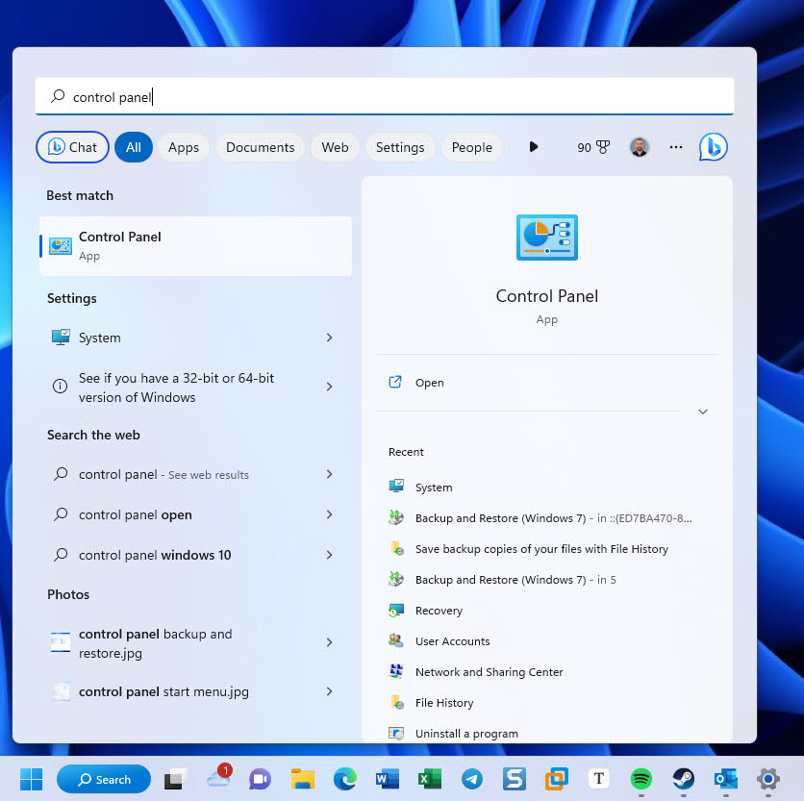
Task: Click the user profile avatar
Action: click(639, 147)
